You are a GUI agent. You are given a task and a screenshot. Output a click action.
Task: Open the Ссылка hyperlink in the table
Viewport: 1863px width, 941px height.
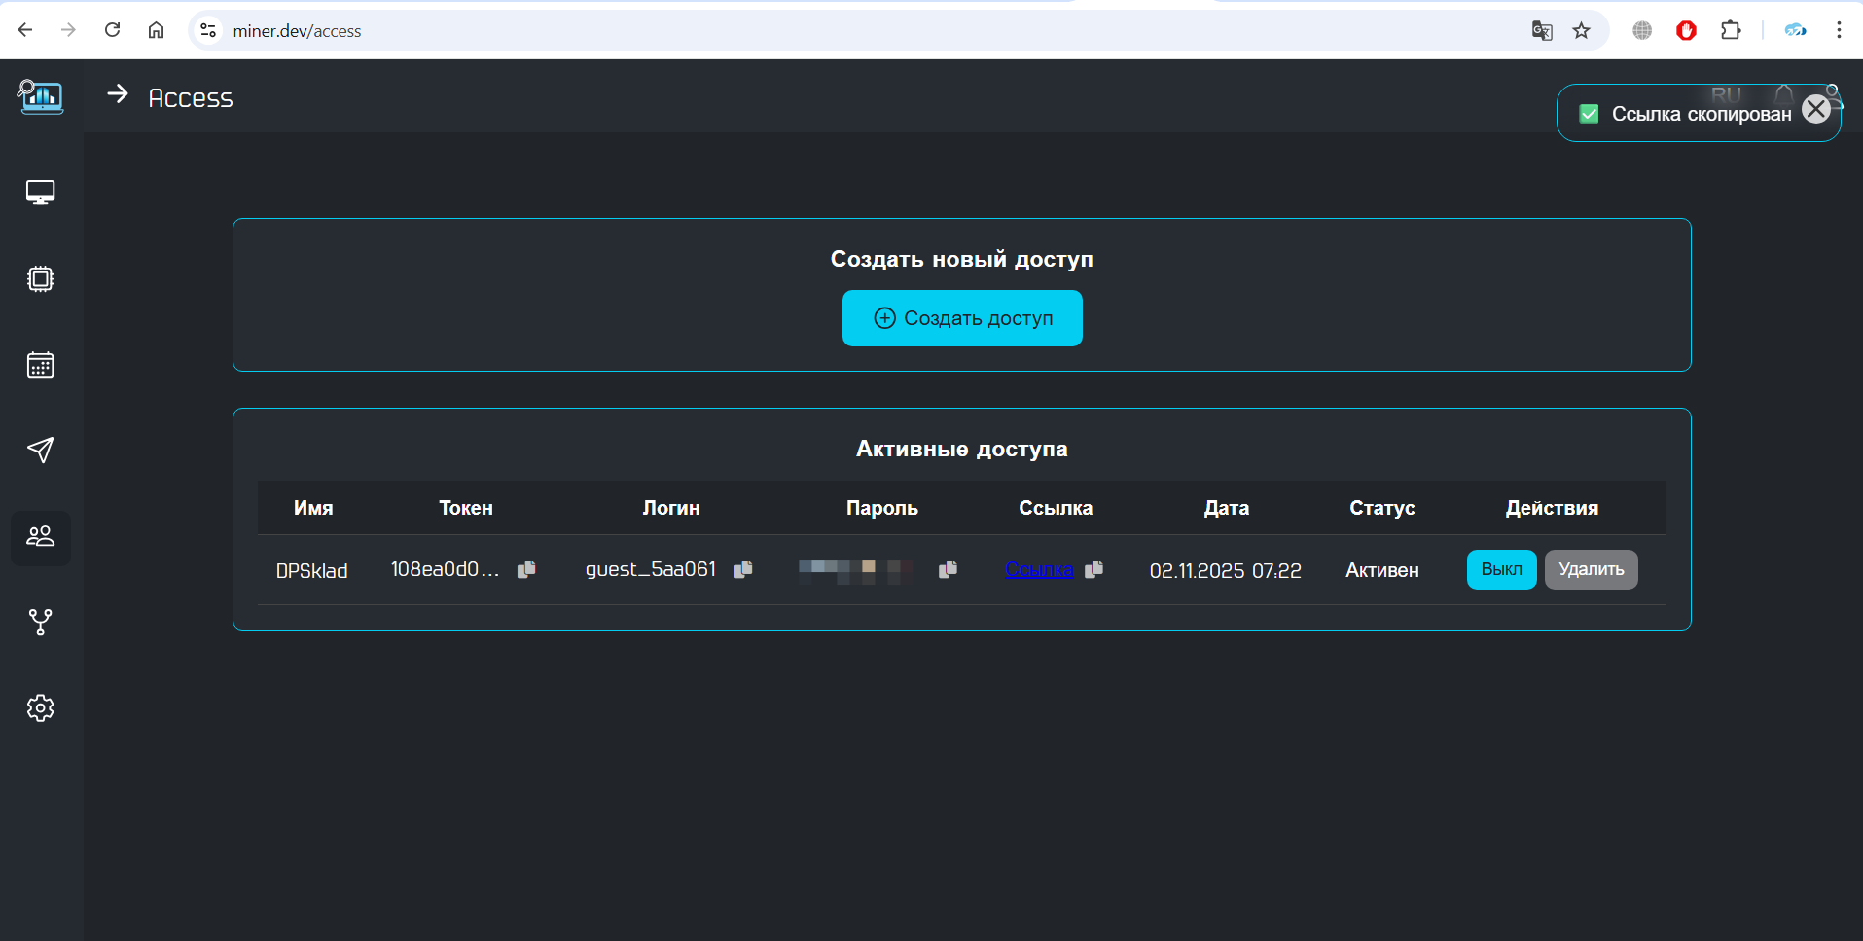[x=1039, y=570]
